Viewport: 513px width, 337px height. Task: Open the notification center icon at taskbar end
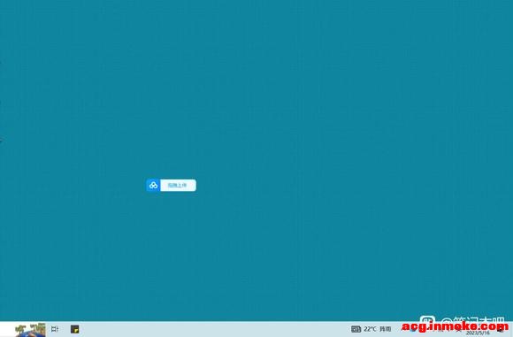501,329
